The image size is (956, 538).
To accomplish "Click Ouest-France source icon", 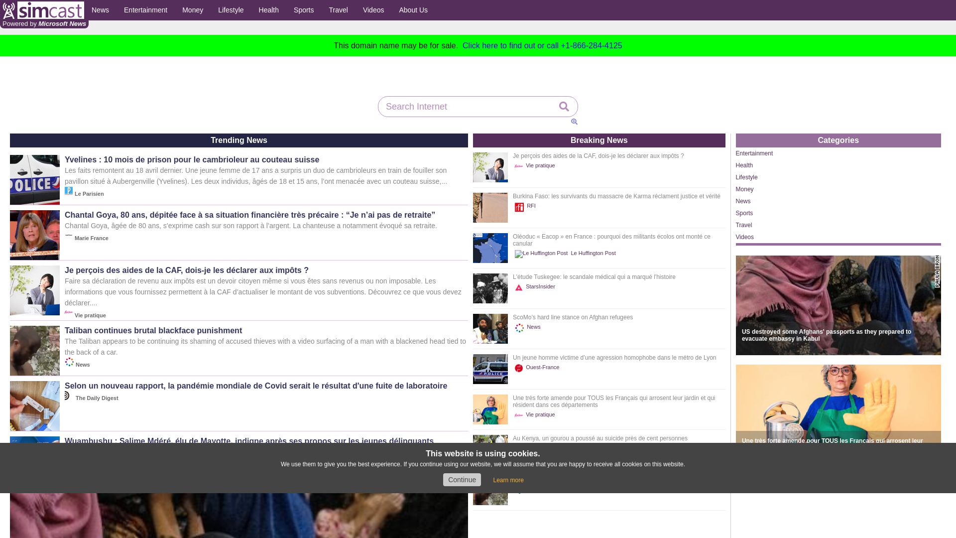I will [519, 368].
